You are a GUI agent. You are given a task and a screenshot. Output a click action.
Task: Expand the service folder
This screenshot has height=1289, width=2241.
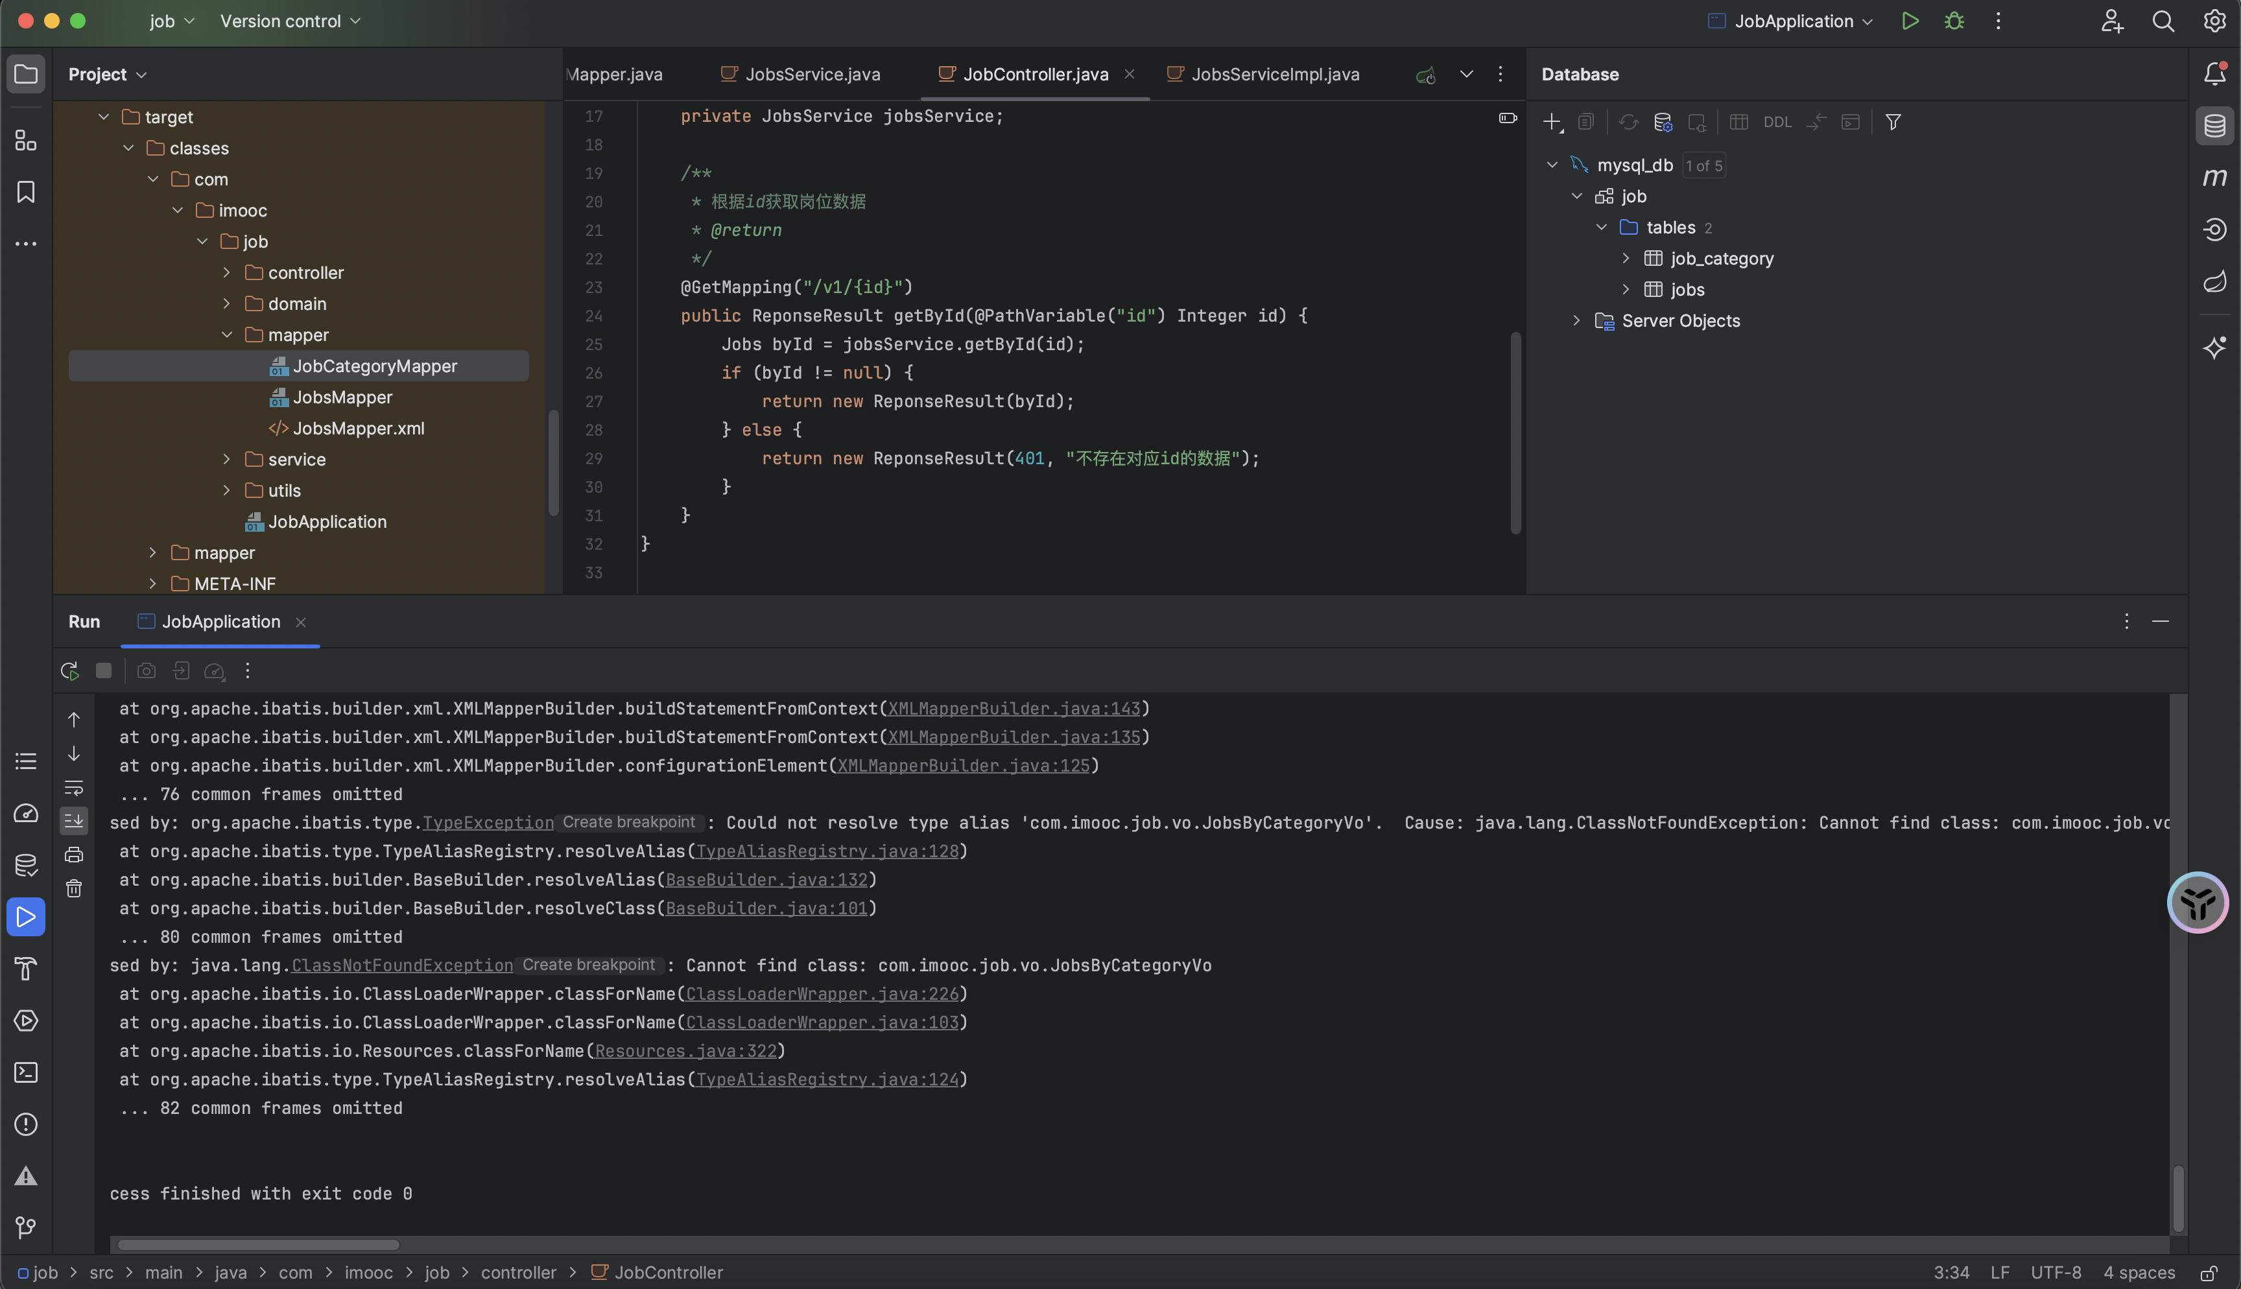pyautogui.click(x=226, y=460)
